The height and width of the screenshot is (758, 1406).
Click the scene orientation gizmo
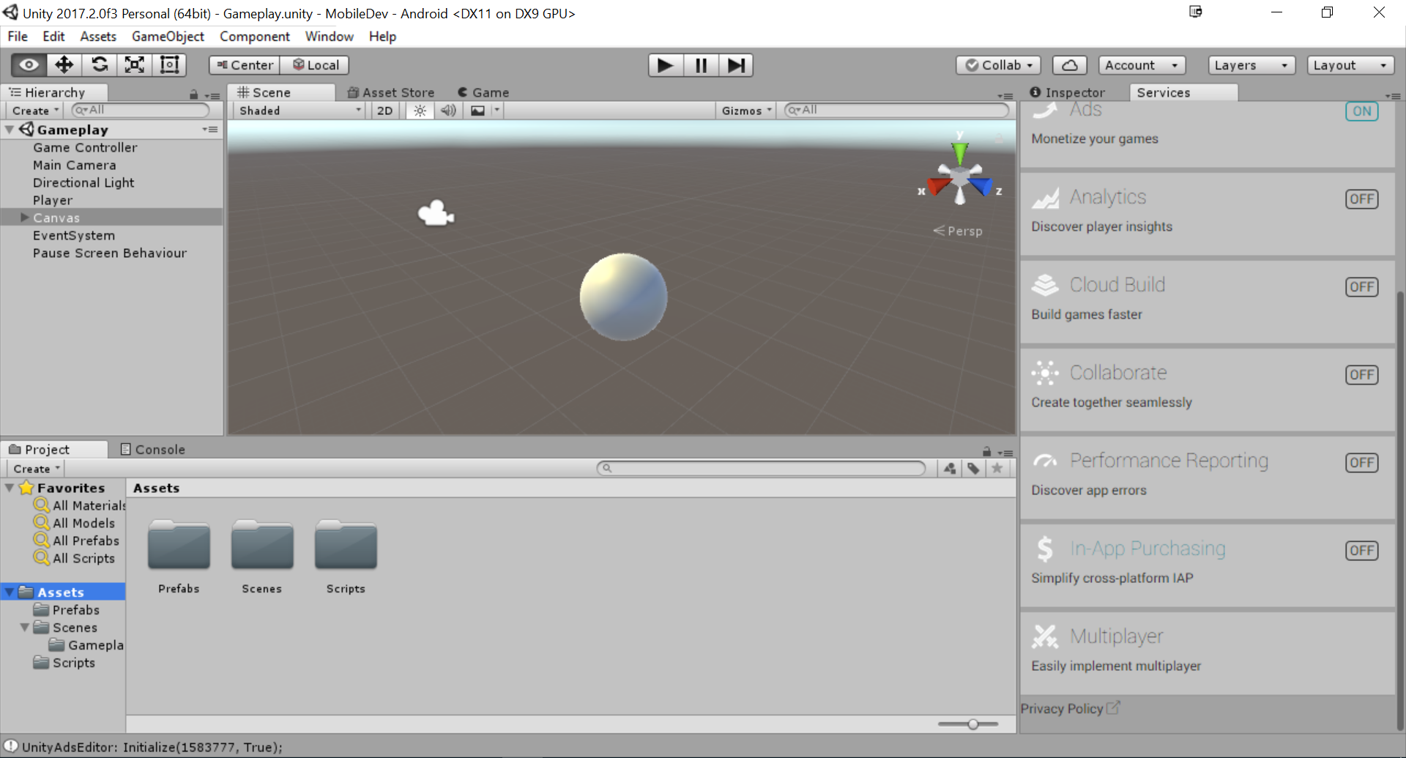pos(960,176)
